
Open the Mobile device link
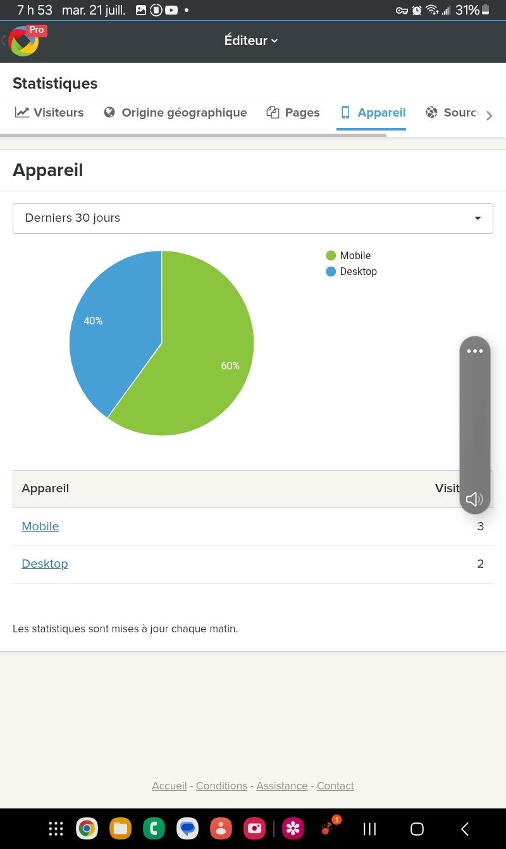tap(40, 527)
